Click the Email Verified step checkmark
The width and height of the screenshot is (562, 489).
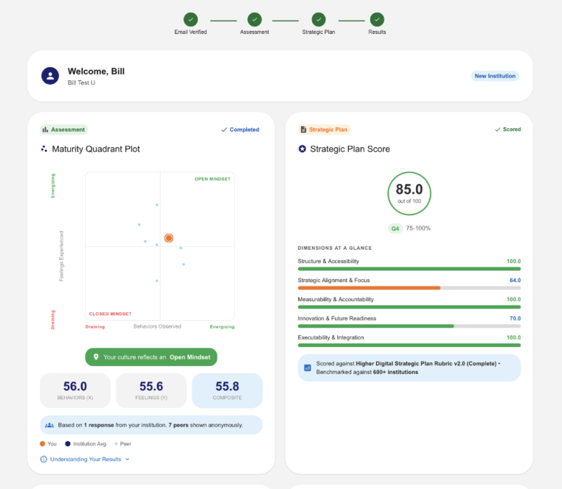[x=191, y=19]
